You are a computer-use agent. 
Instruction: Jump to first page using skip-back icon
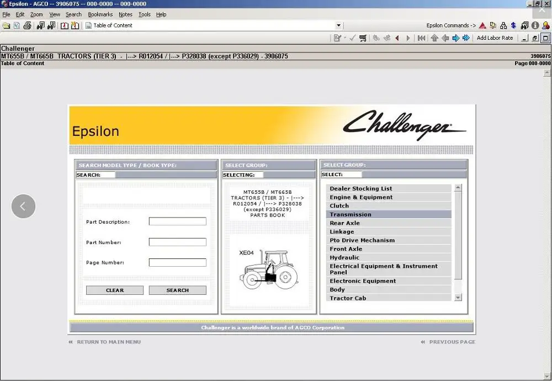click(x=421, y=38)
